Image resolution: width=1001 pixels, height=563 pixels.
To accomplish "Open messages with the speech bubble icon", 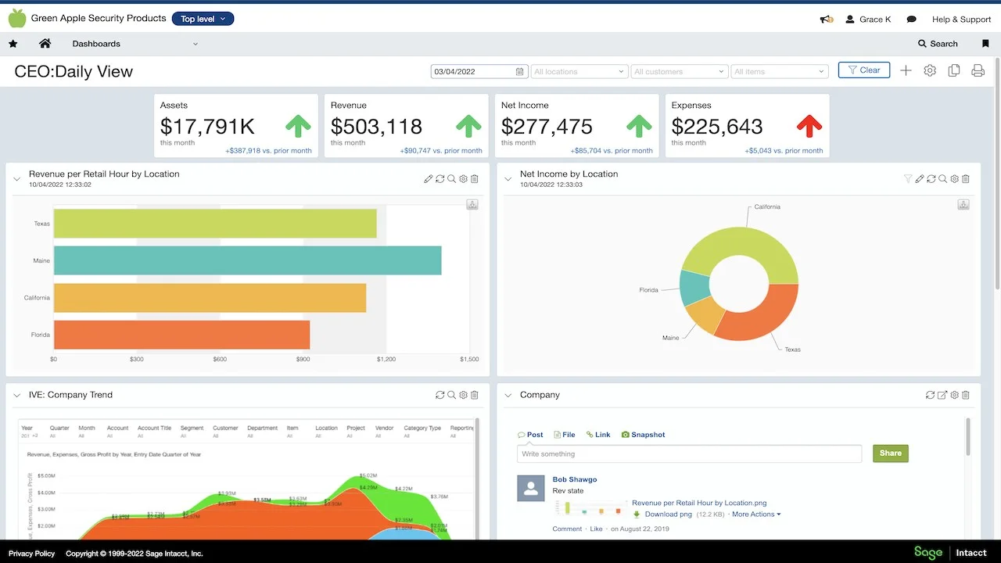I will pyautogui.click(x=910, y=19).
